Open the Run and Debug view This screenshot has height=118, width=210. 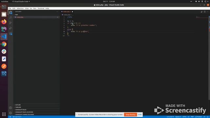click(x=10, y=28)
